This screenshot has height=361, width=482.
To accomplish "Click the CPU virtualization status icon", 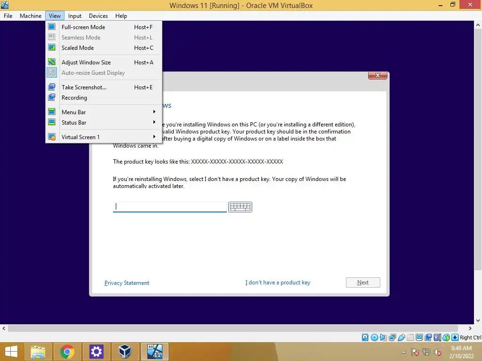I will pyautogui.click(x=437, y=337).
